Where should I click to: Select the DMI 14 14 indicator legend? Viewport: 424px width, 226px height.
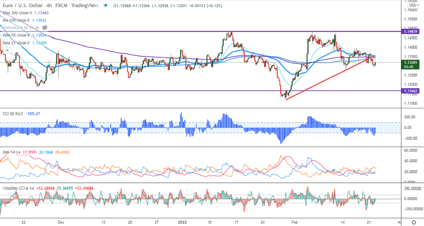12,152
